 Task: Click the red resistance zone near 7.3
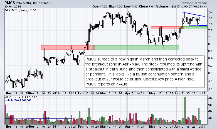click(x=167, y=28)
